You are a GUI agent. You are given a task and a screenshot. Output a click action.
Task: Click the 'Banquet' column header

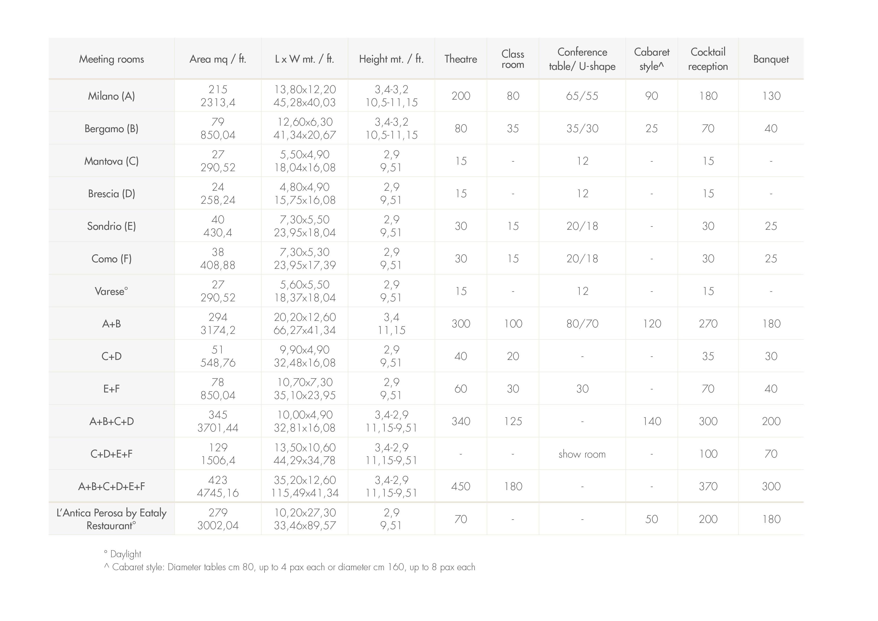pyautogui.click(x=771, y=59)
